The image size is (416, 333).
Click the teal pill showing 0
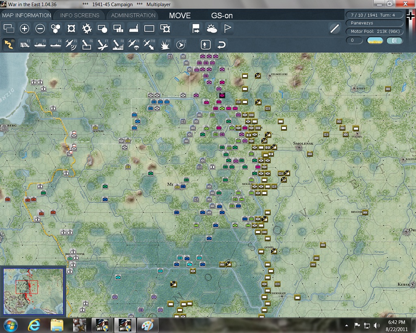pyautogui.click(x=394, y=40)
